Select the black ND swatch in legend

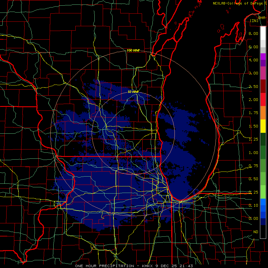coord(263,232)
